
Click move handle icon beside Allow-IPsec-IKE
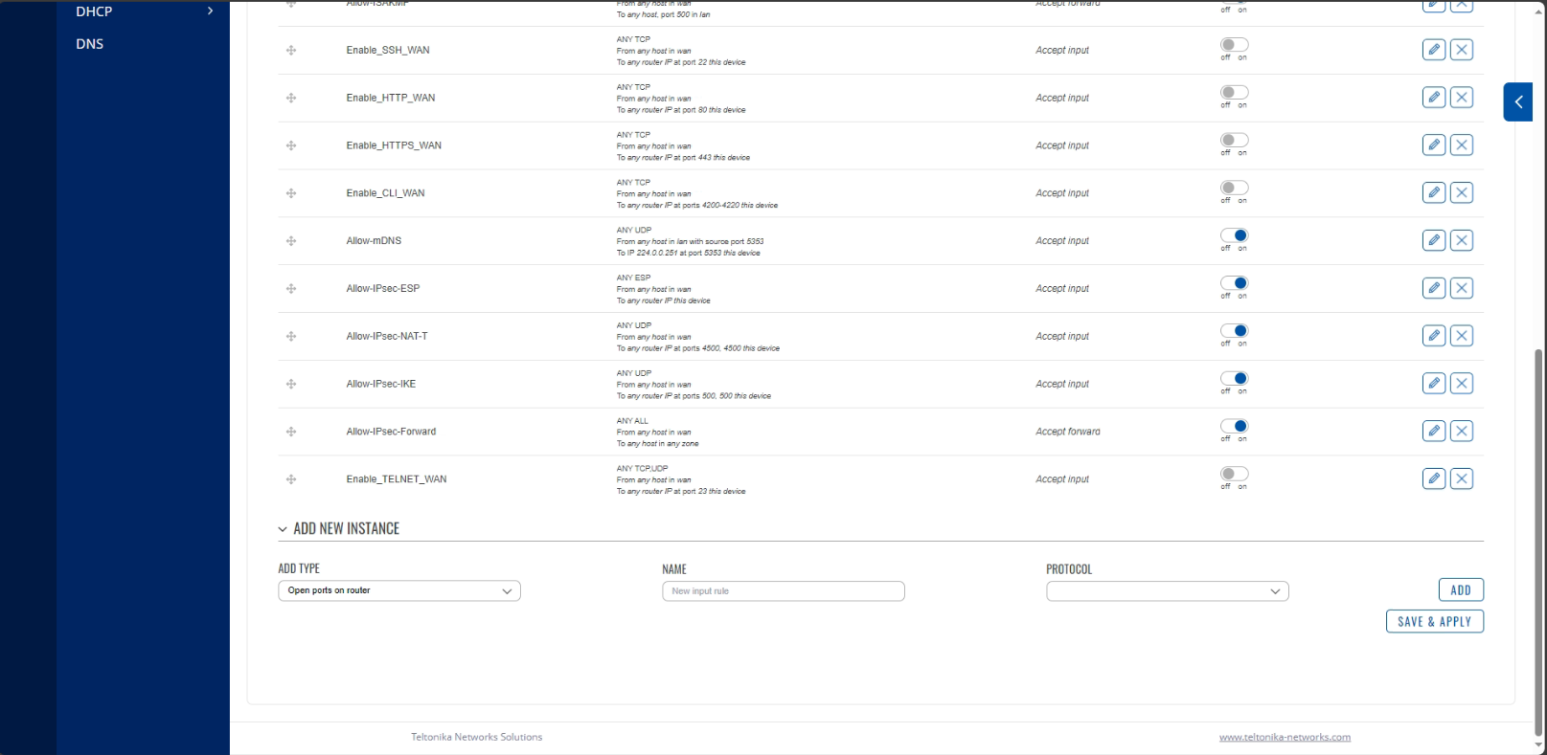[291, 384]
